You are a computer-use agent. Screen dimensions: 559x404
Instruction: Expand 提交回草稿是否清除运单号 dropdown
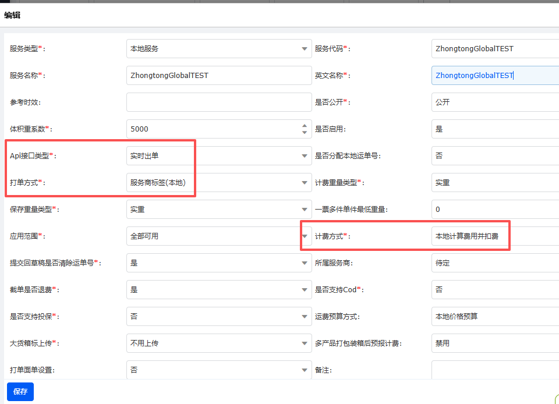(x=304, y=263)
